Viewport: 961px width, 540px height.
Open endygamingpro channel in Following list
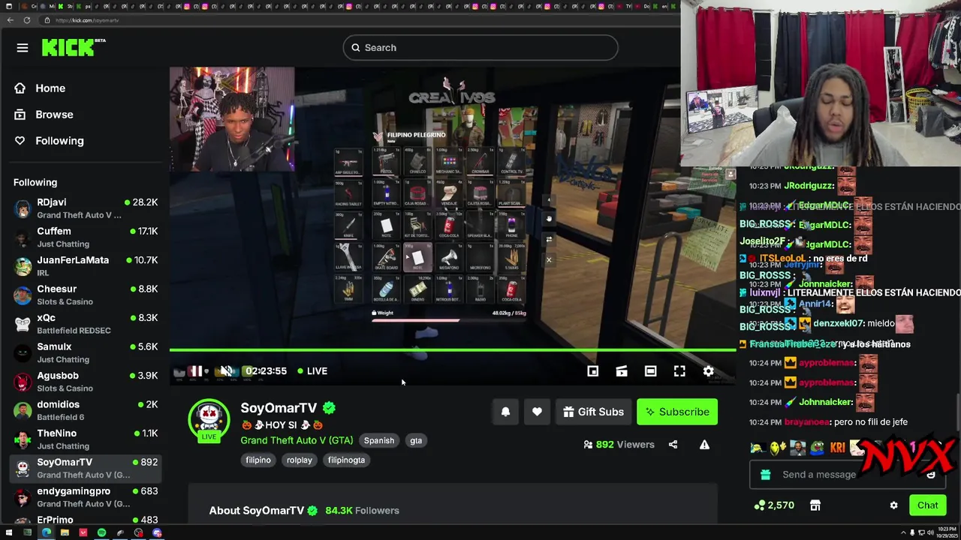click(x=86, y=497)
